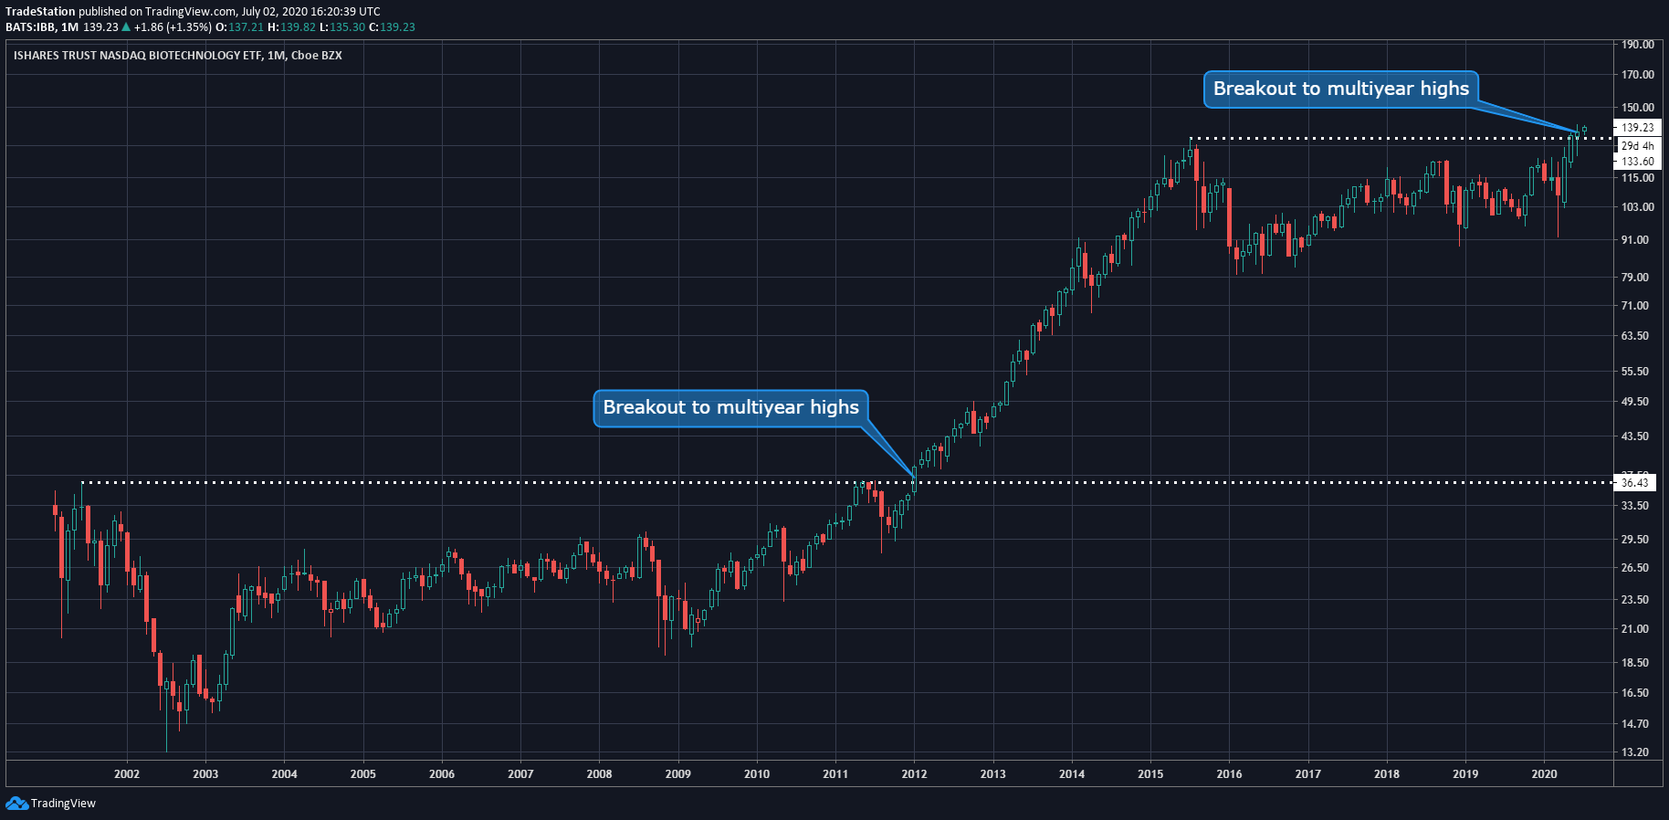Click the high value H:139.82
1669x820 pixels.
coord(291,27)
